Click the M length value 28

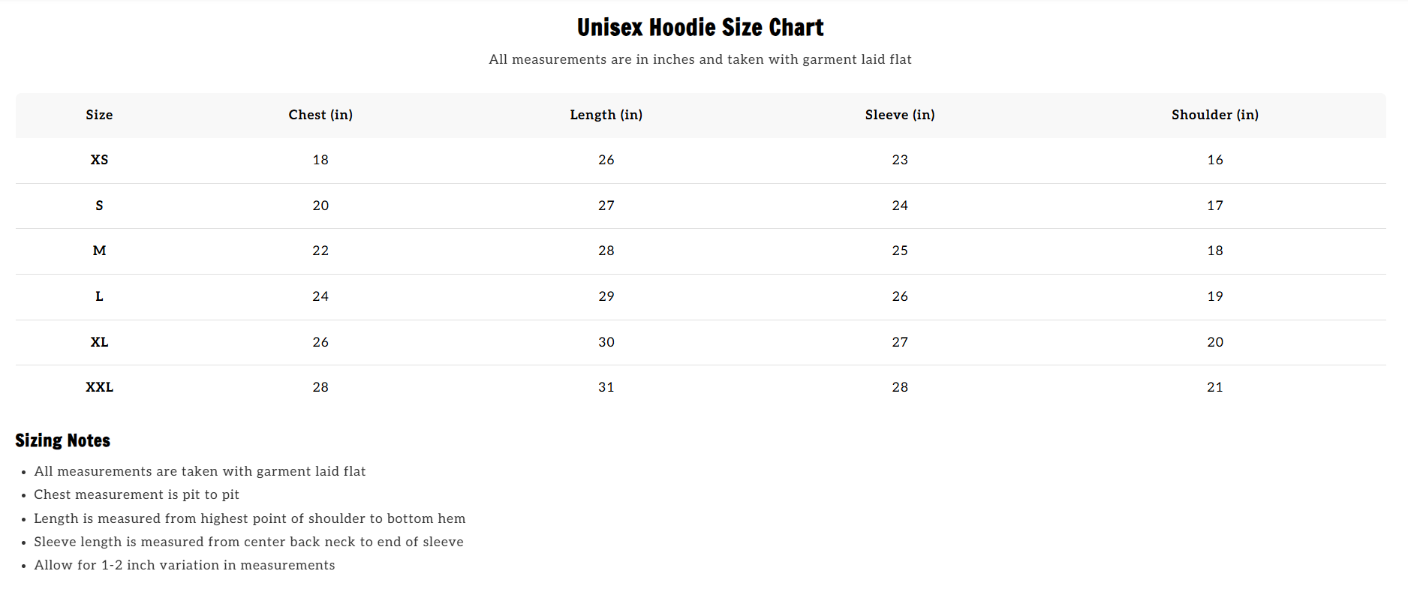click(606, 251)
